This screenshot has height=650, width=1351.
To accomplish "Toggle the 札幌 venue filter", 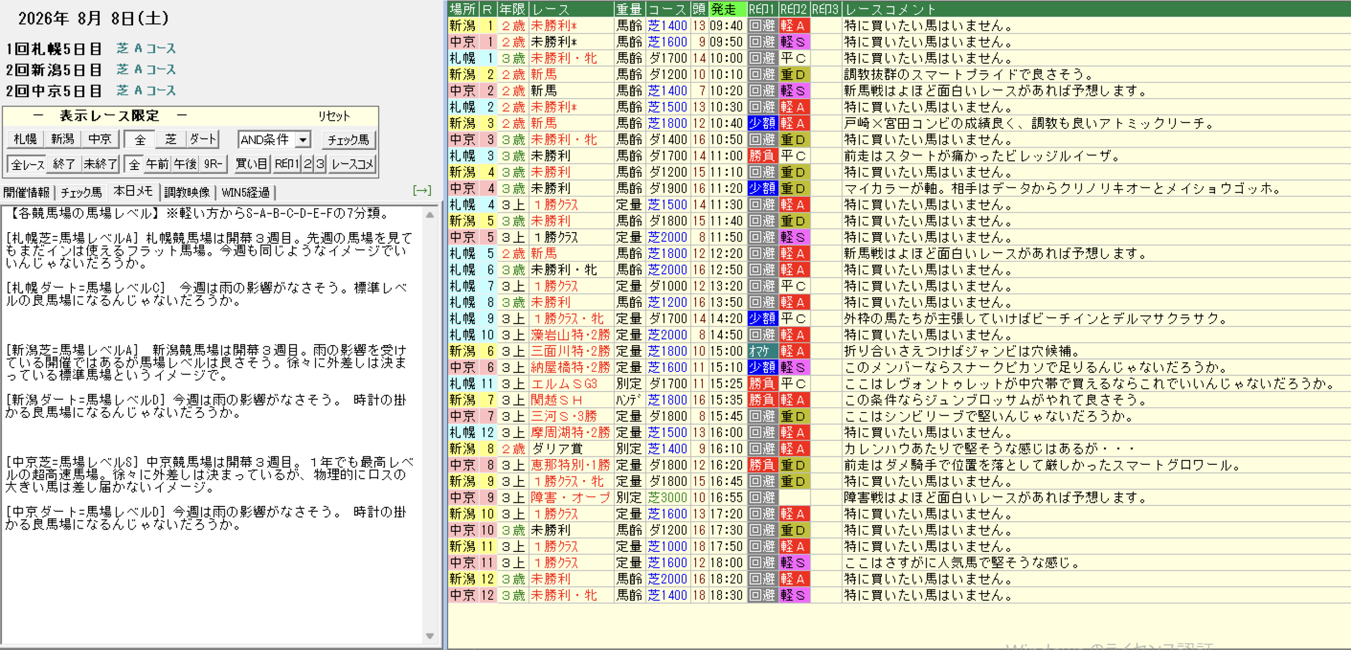I will point(25,139).
